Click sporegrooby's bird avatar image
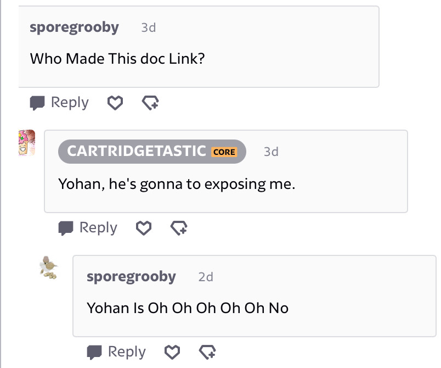 pyautogui.click(x=48, y=267)
